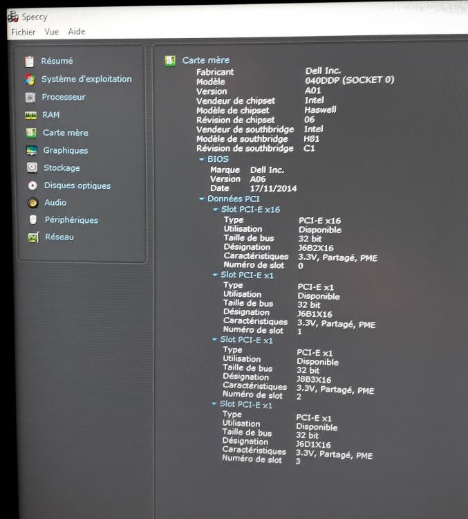This screenshot has height=519, width=468.
Task: Click the Stockage hard drive icon
Action: [x=32, y=167]
